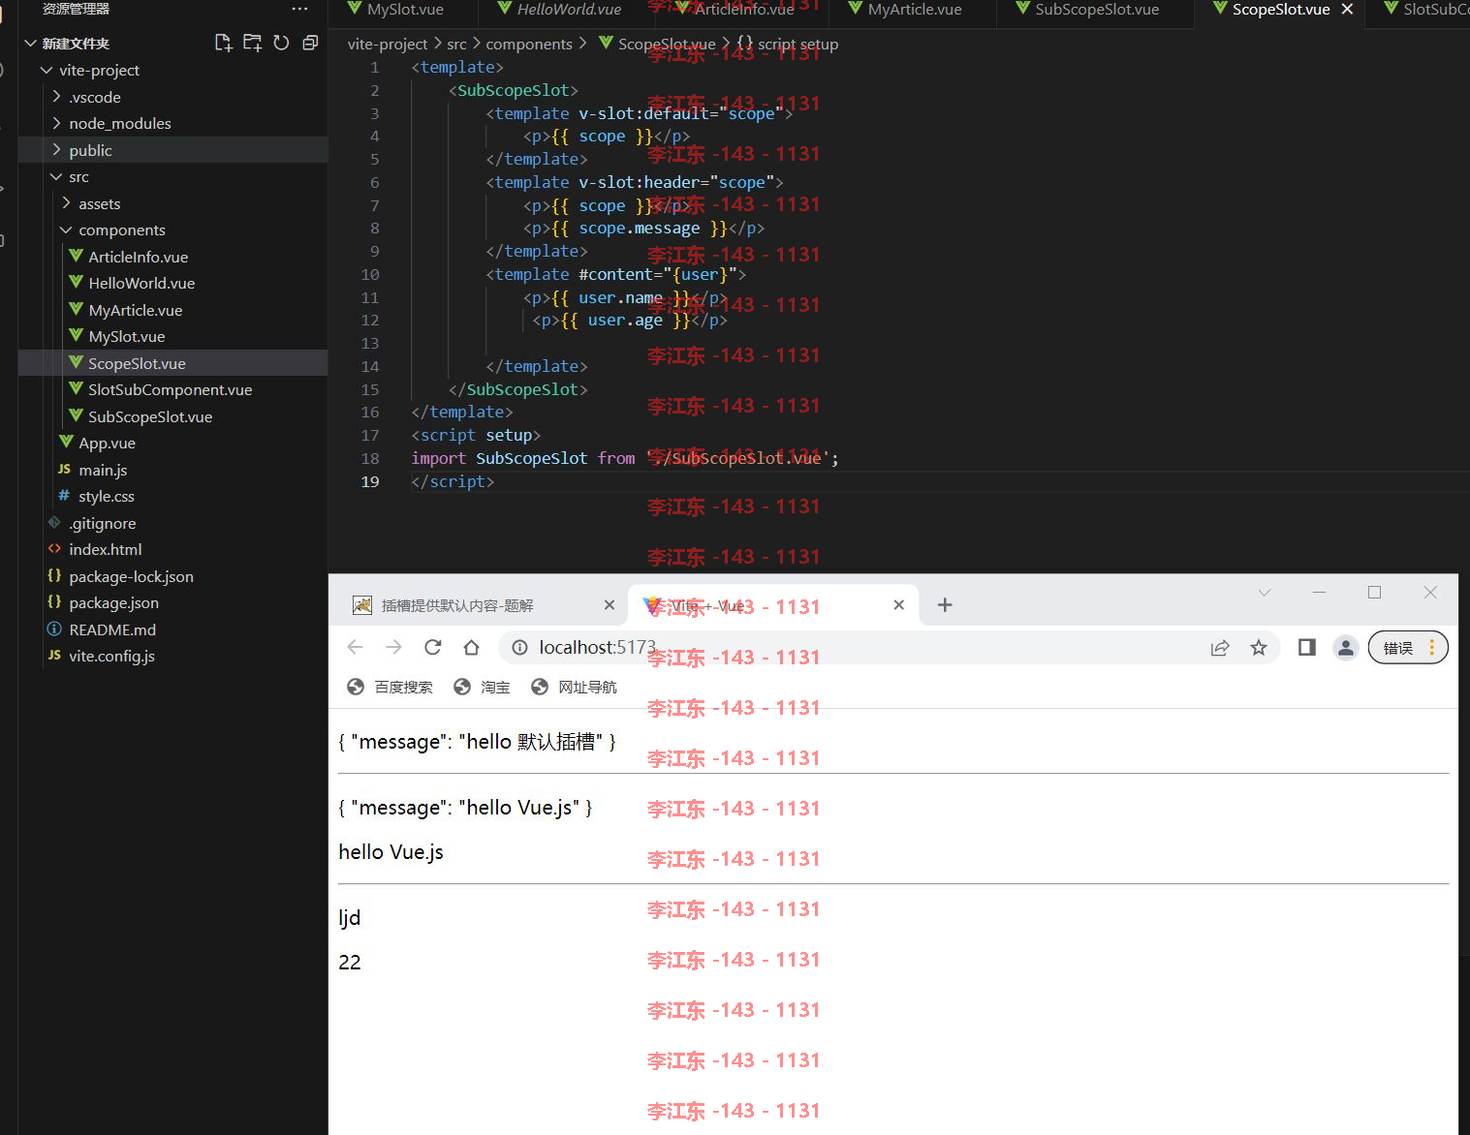Open a new browser tab
Screen dimensions: 1470x1135
click(945, 605)
